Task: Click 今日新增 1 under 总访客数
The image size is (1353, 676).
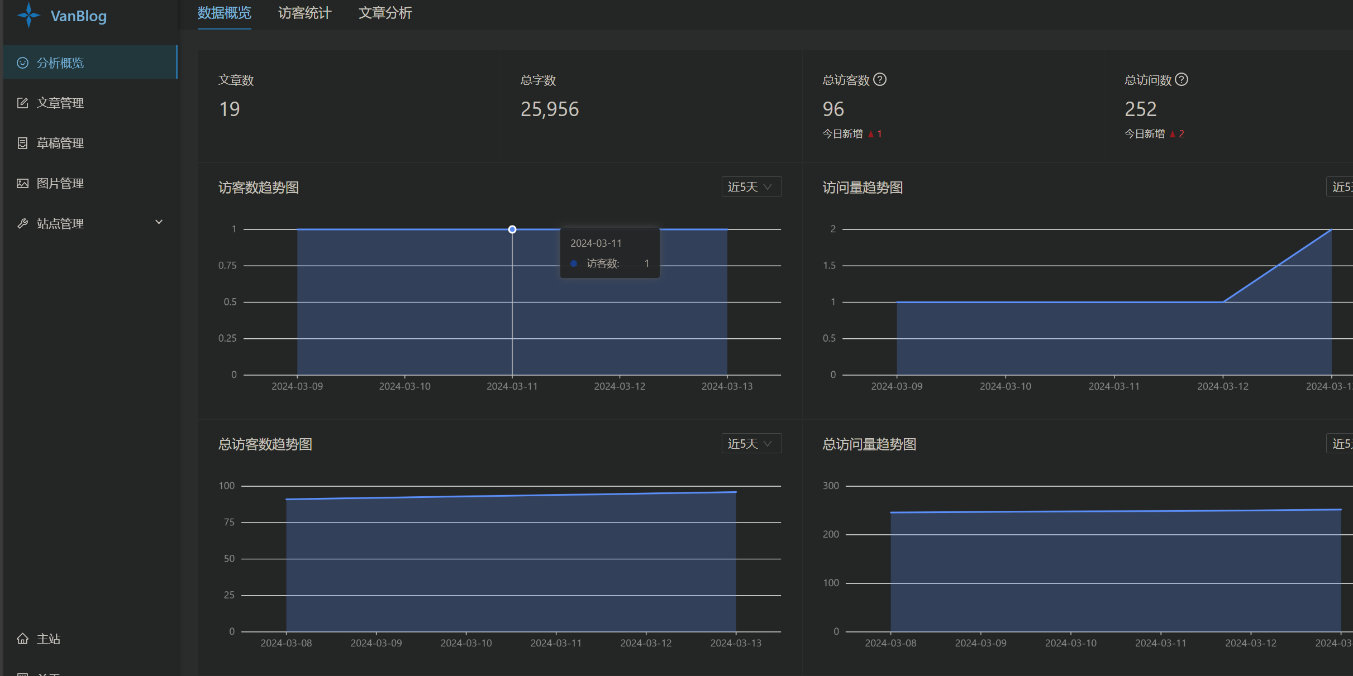Action: 852,133
